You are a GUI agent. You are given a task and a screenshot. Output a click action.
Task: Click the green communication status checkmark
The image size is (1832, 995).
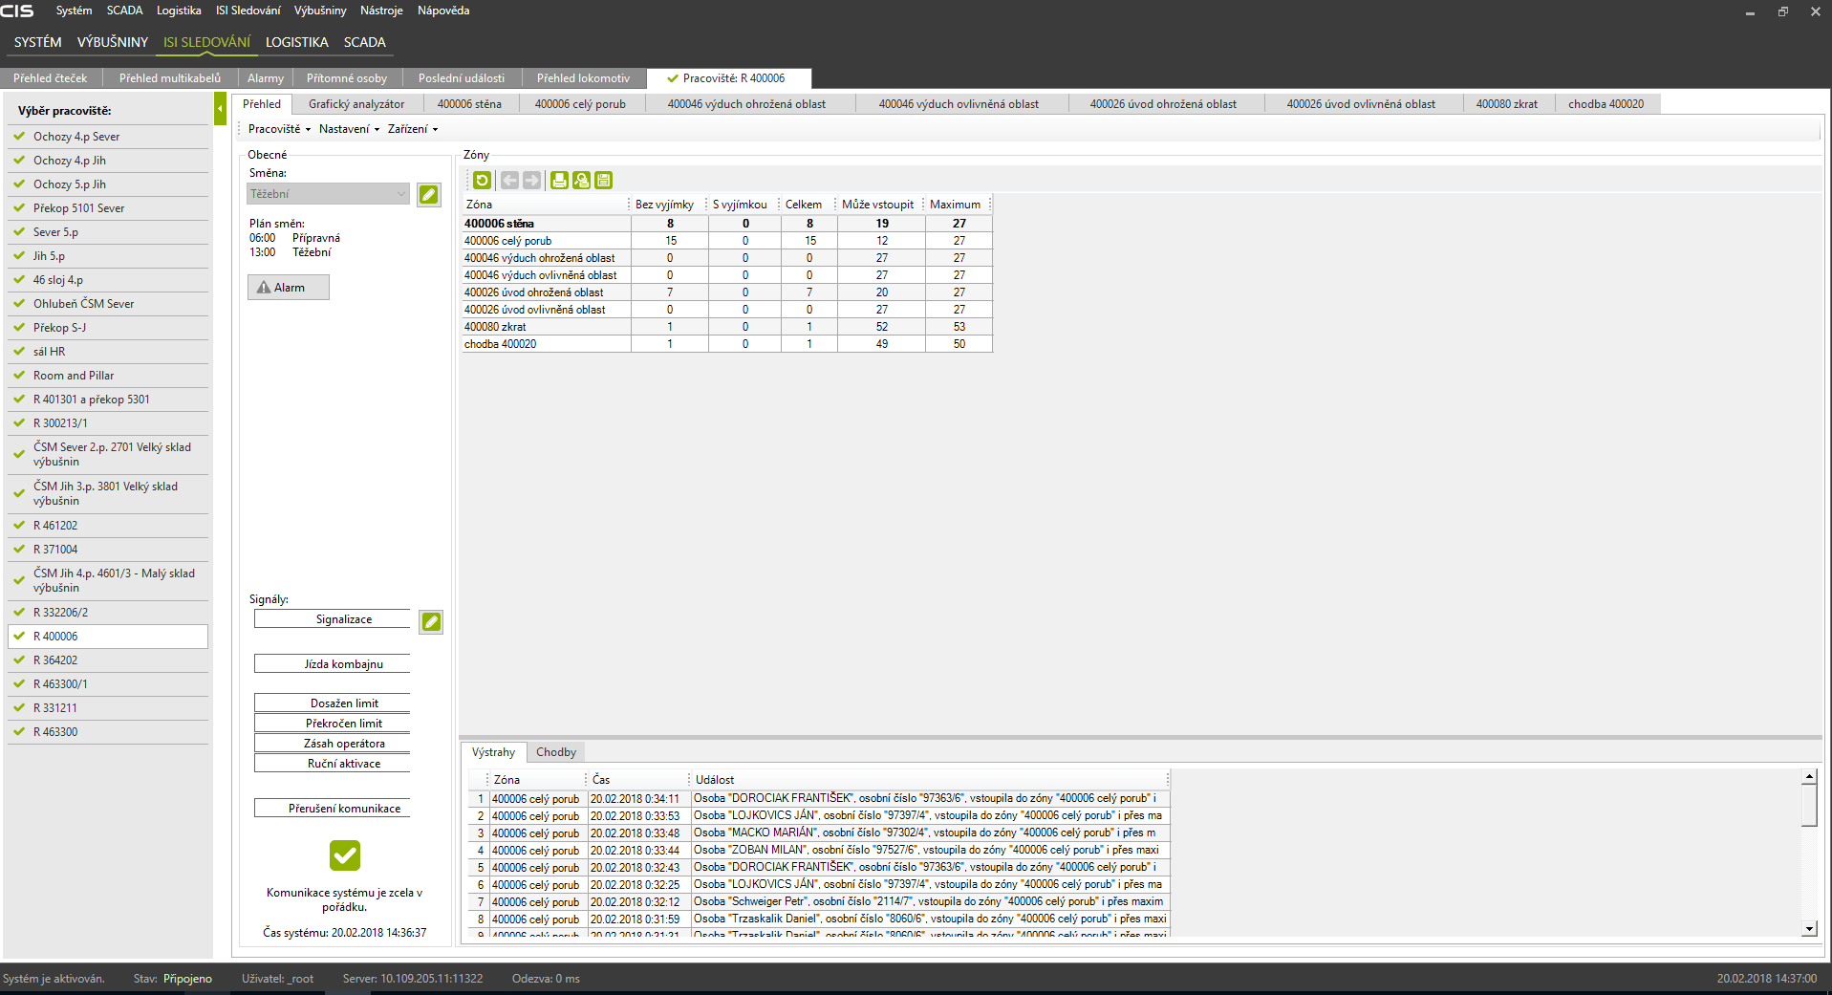click(345, 854)
